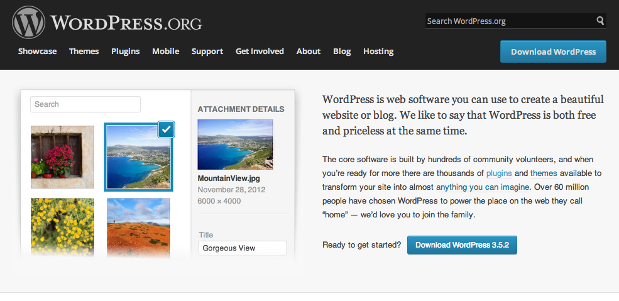Focus the media library Search field

click(x=85, y=104)
